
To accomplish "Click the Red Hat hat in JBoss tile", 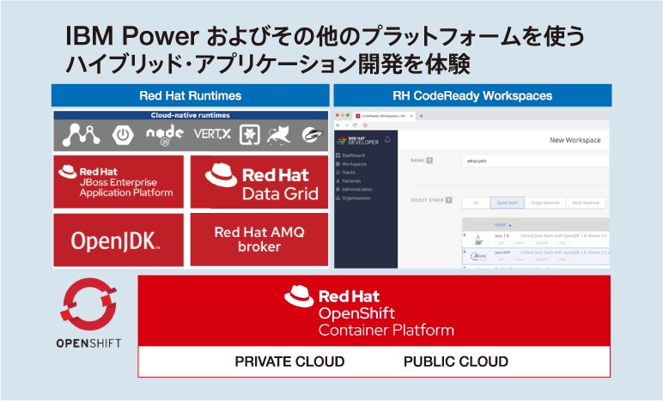I will pyautogui.click(x=67, y=171).
